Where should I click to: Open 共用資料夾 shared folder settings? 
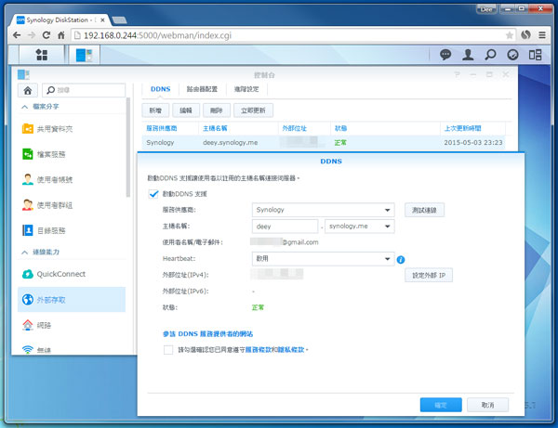(56, 127)
